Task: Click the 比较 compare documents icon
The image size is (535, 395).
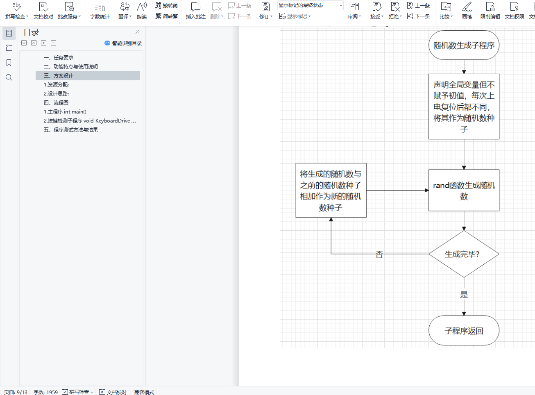Action: point(446,7)
